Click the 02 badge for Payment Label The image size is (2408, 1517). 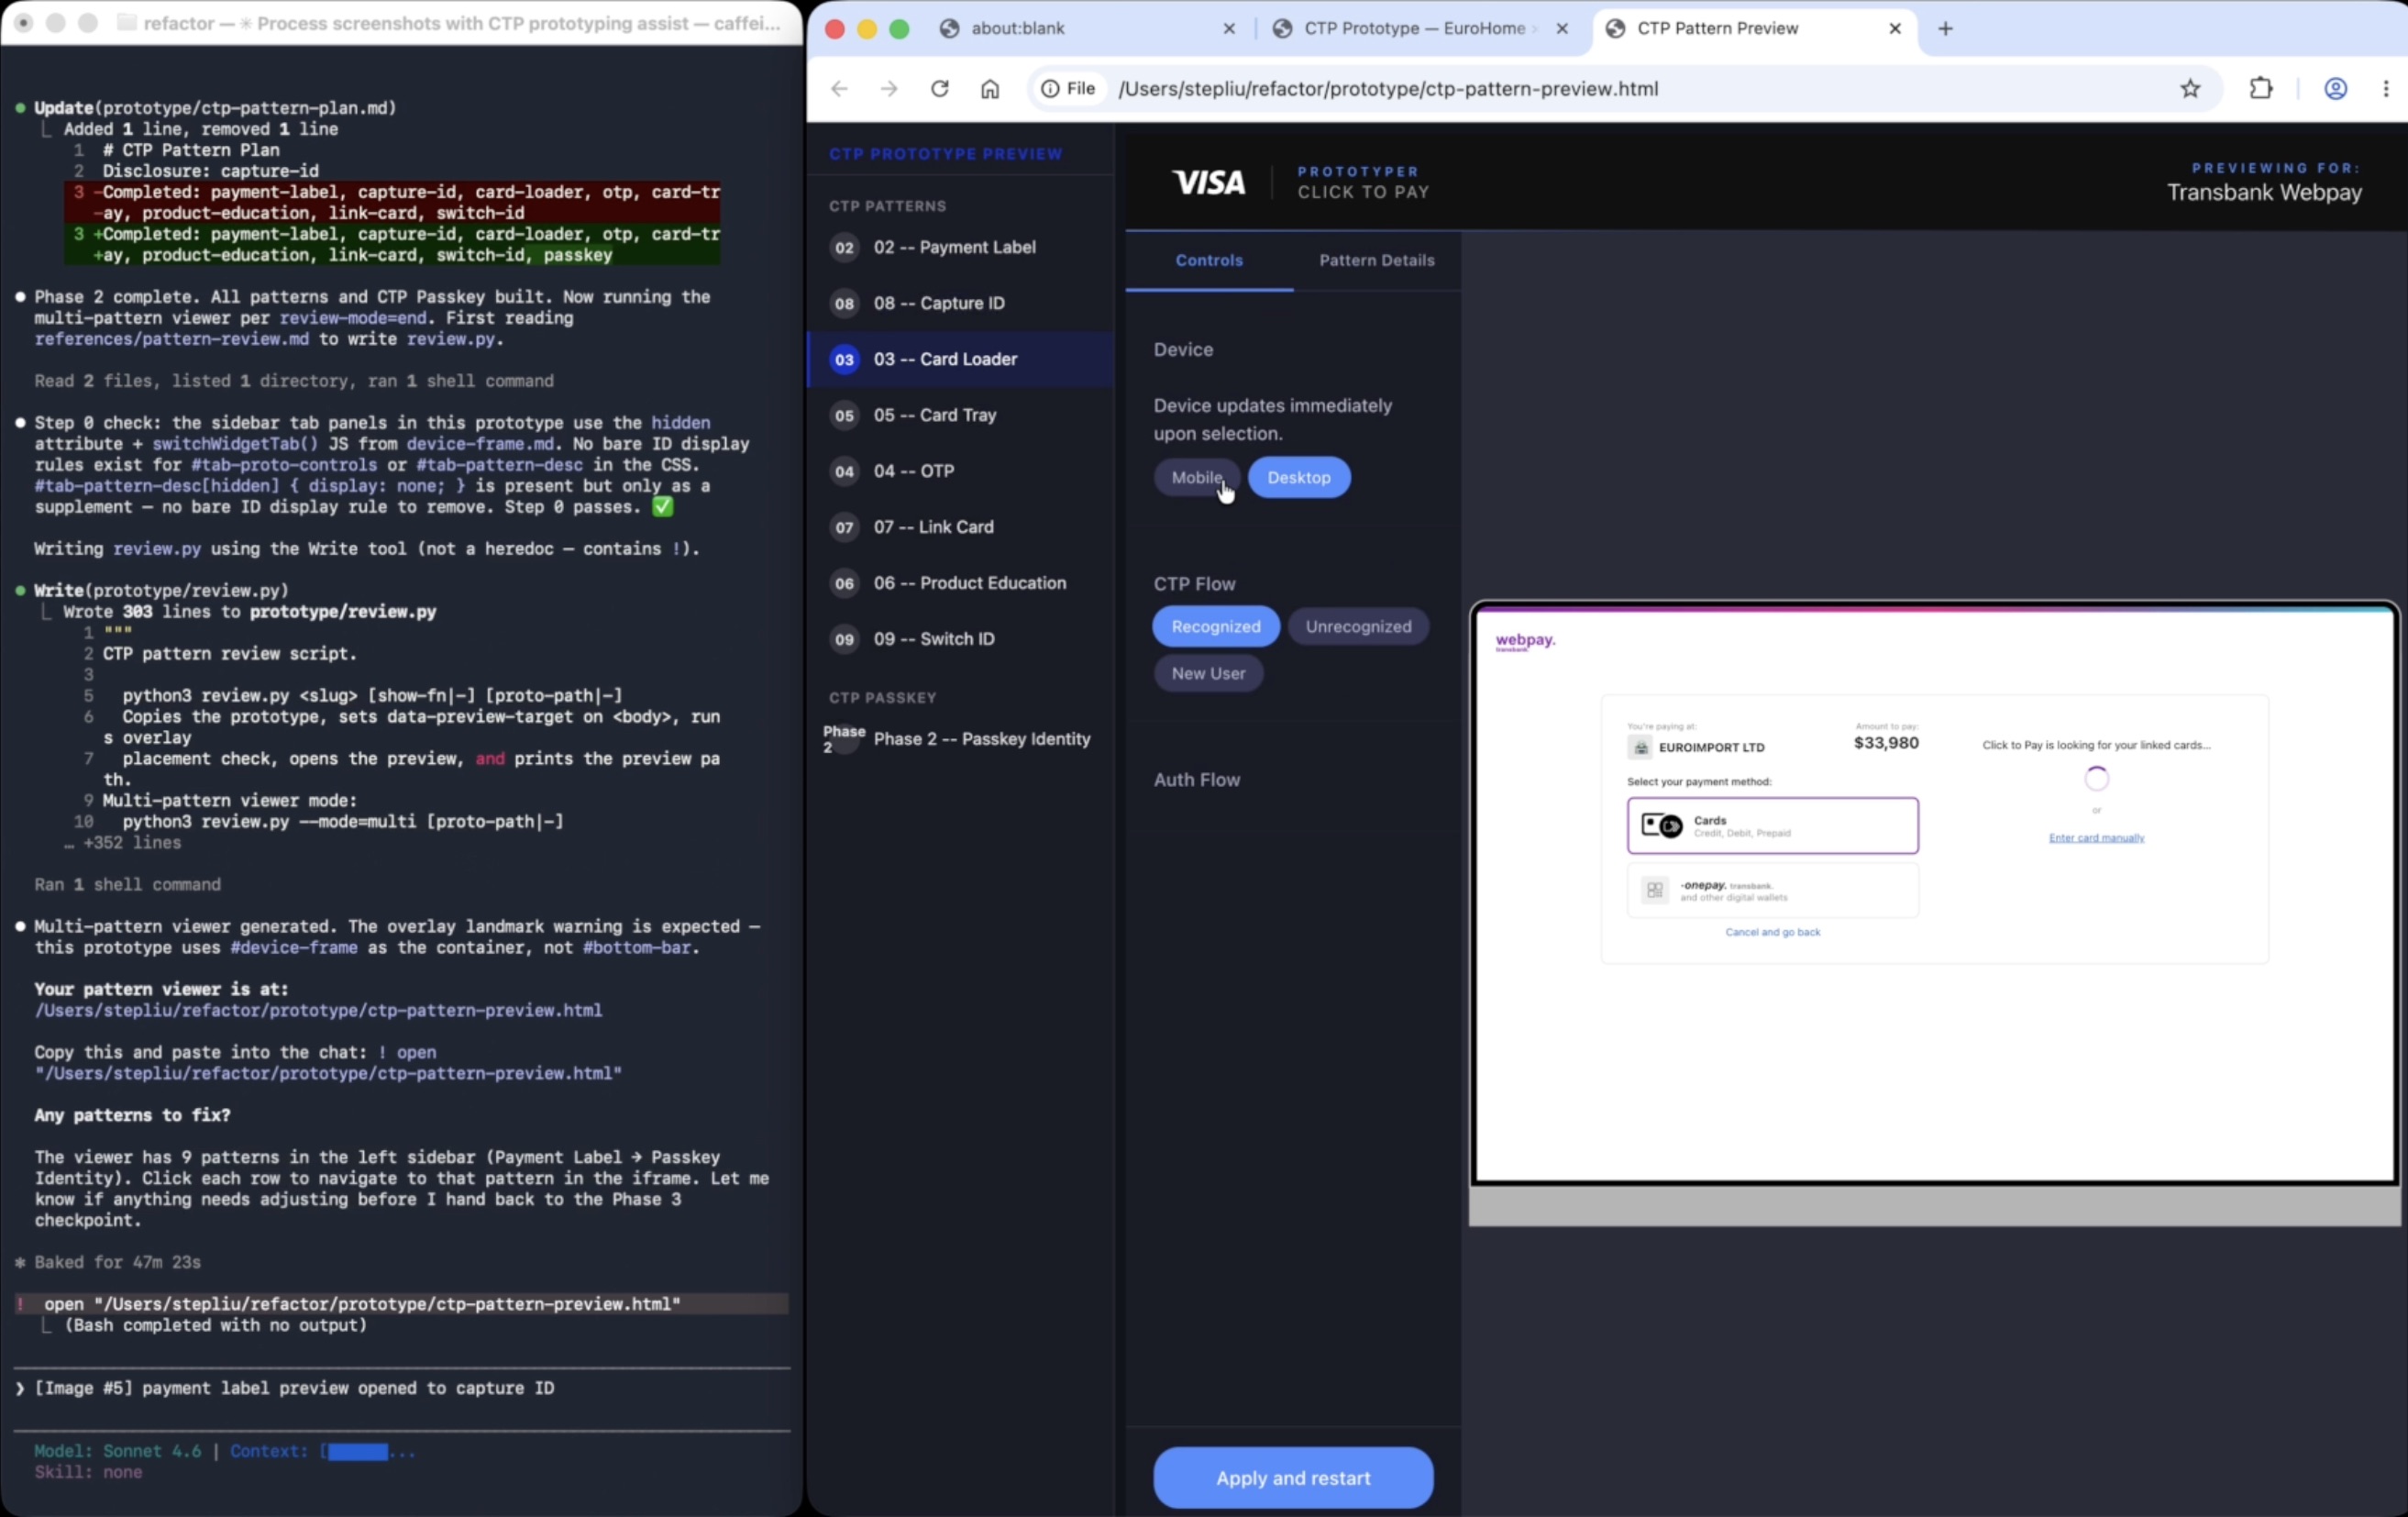844,247
